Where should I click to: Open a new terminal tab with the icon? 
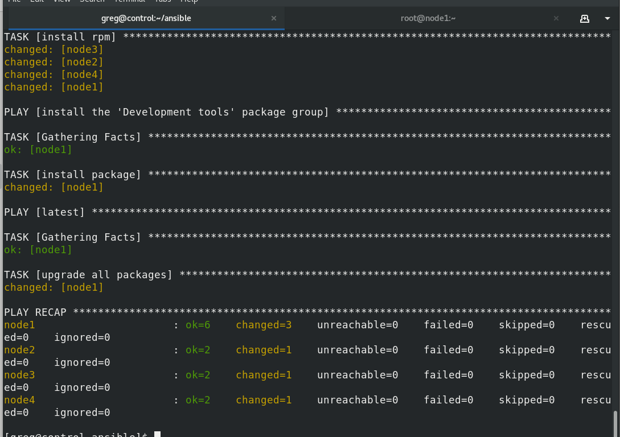[584, 19]
